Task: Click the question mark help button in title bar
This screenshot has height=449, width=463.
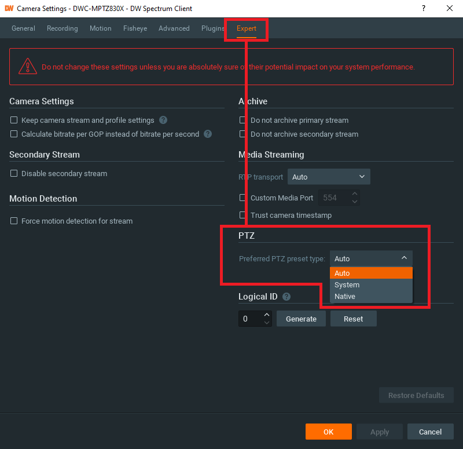Action: pyautogui.click(x=423, y=9)
